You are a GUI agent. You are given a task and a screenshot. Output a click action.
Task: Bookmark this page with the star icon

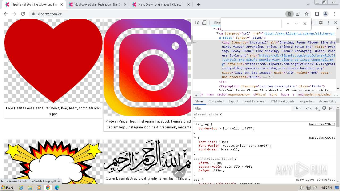[307, 14]
